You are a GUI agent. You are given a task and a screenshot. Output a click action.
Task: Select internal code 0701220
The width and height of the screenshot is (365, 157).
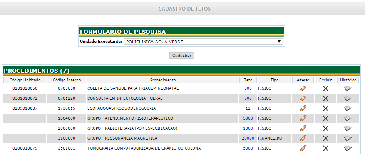(67, 98)
